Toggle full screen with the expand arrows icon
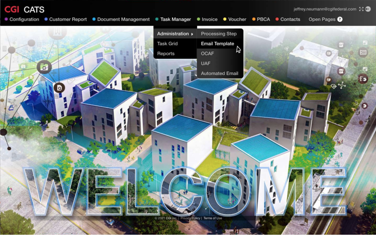Image resolution: width=376 pixels, height=241 pixels. click(361, 9)
